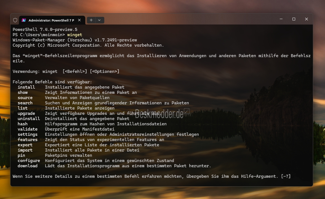The width and height of the screenshot is (325, 199).
Task: Click the 'PS C:\Users\moinmoin>' prompt
Action: coord(39,35)
